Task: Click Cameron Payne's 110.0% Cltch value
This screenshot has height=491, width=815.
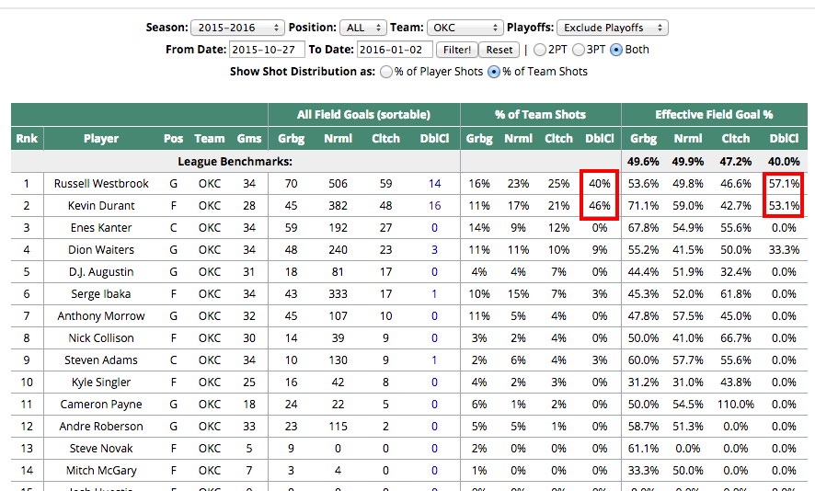Action: pyautogui.click(x=736, y=405)
